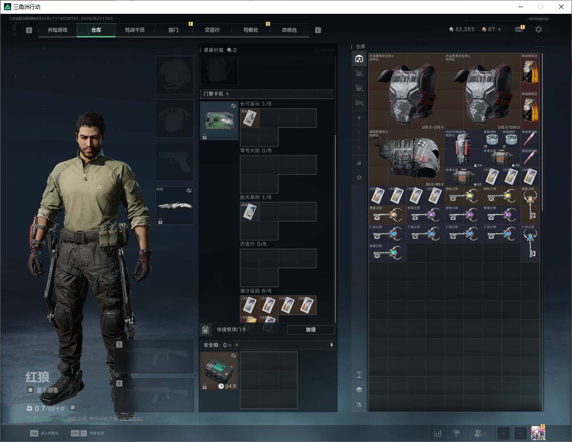The height and width of the screenshot is (442, 572).
Task: Open the weight details list icon
Action: pyautogui.click(x=72, y=407)
